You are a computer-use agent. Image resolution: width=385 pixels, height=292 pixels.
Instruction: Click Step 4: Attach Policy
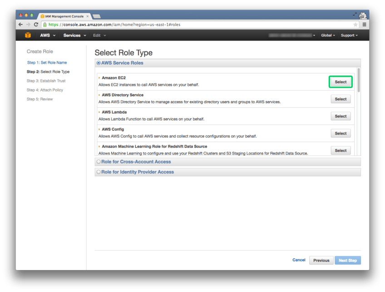click(x=45, y=90)
